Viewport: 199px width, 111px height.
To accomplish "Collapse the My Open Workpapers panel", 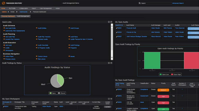I will (x=111, y=99).
